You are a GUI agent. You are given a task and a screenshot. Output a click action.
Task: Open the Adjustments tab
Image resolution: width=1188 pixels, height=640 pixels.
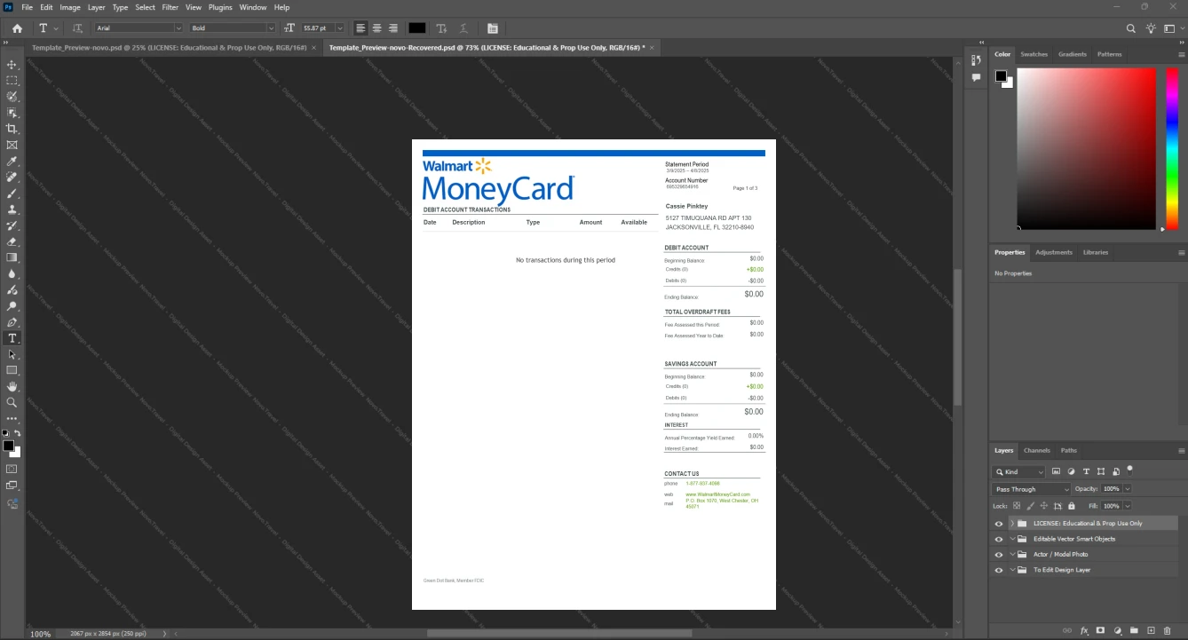pos(1054,252)
